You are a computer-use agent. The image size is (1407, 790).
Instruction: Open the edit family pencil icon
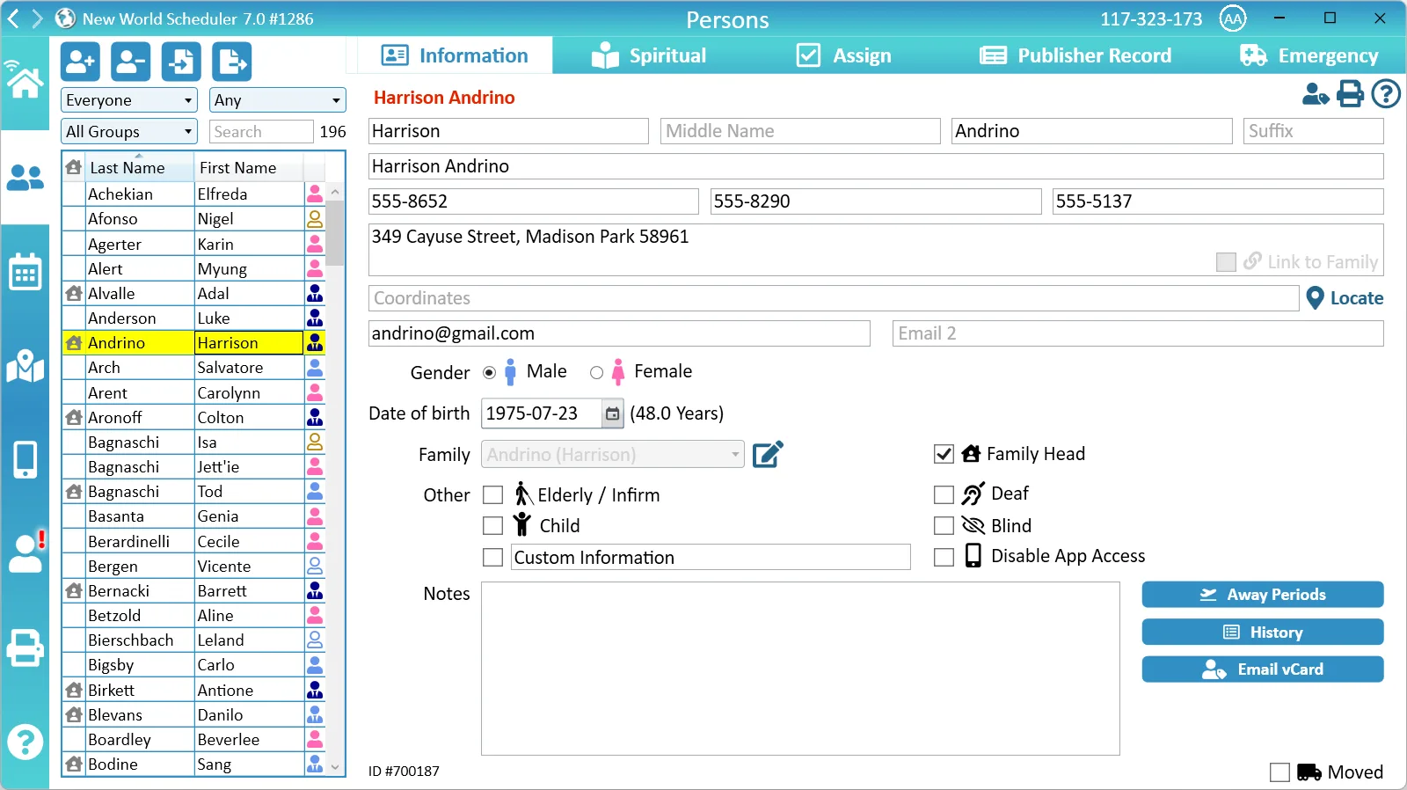click(x=767, y=454)
